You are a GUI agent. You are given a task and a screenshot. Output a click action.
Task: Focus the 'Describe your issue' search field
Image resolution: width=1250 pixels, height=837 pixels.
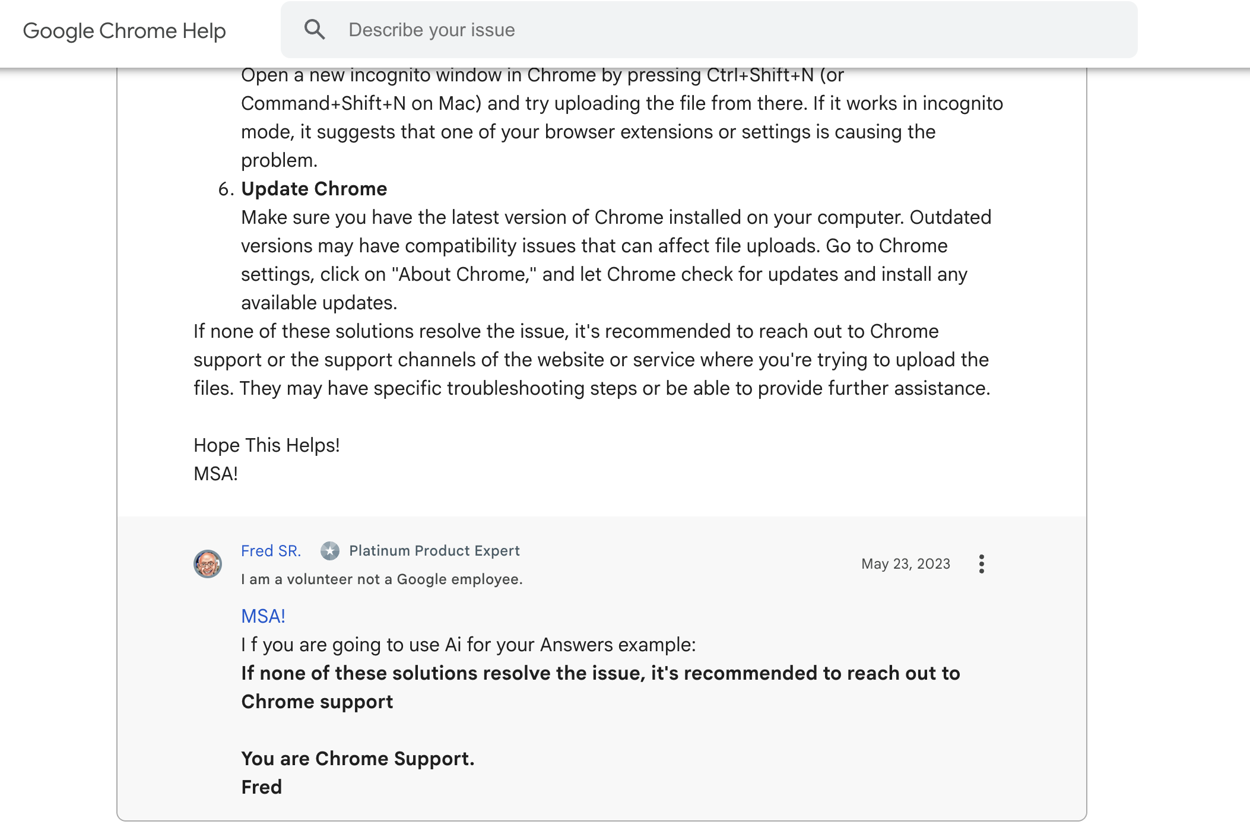point(709,30)
